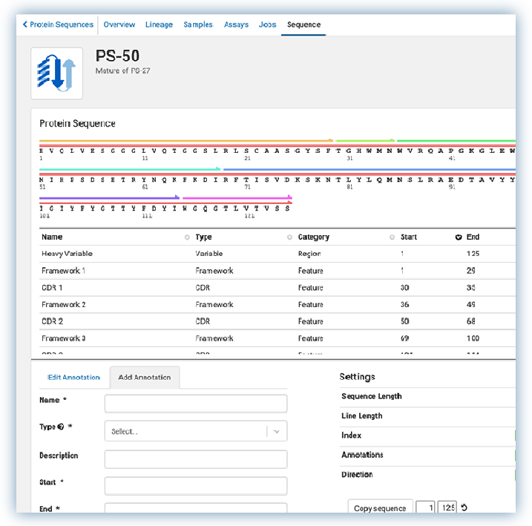The width and height of the screenshot is (532, 526).
Task: Click the Index setting label
Action: point(351,435)
